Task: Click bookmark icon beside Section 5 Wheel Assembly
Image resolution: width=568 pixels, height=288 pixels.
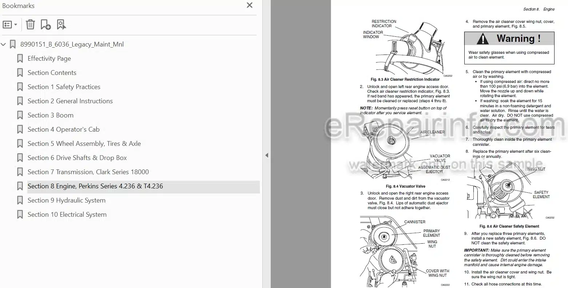Action: coord(20,144)
